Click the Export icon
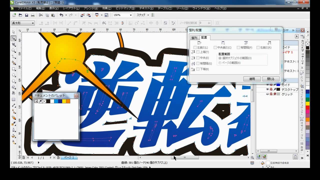Screen dimensions: 320x180 pyautogui.click(x=88, y=15)
